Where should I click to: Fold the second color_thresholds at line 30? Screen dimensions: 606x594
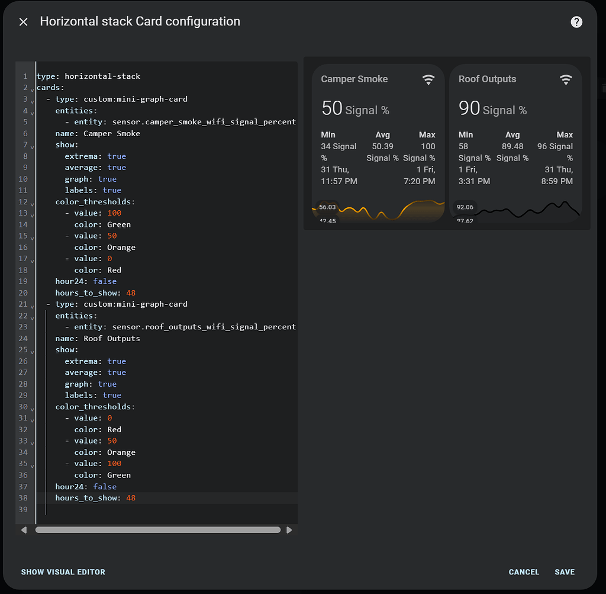33,407
